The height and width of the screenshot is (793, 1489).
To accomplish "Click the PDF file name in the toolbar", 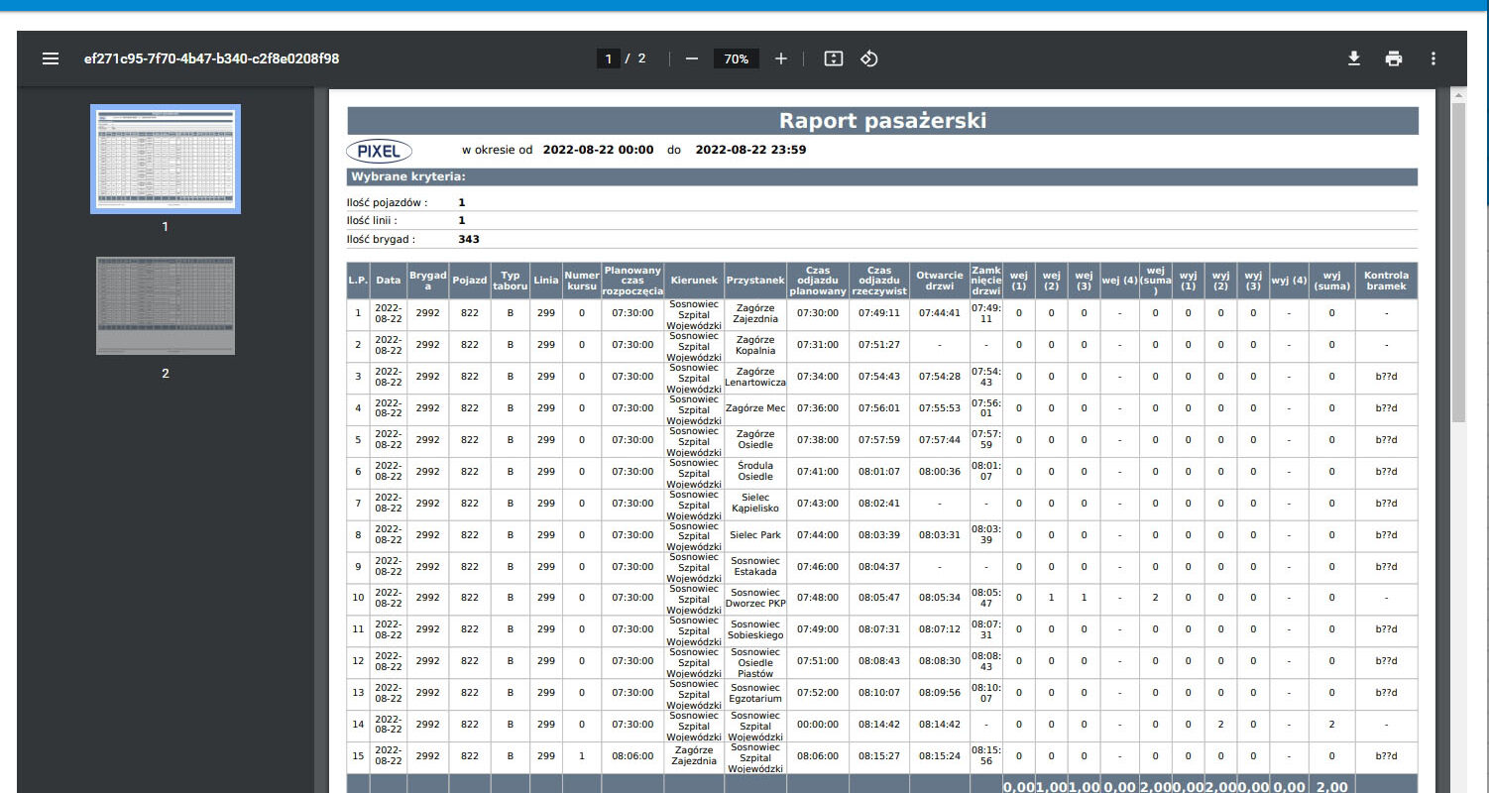I will click(x=212, y=58).
